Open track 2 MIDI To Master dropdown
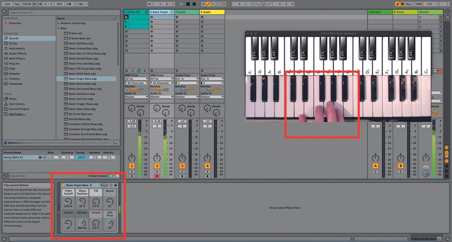452x242 pixels. 162,97
